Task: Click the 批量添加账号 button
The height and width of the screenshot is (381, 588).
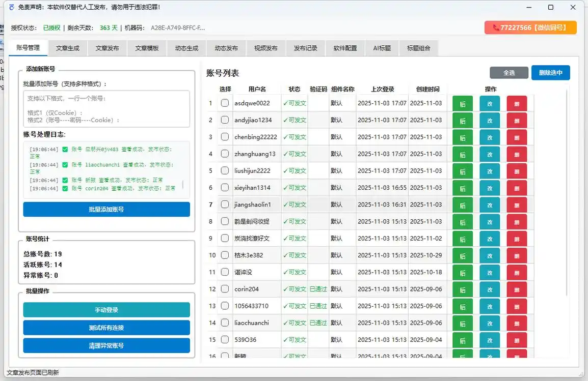Action: pyautogui.click(x=106, y=209)
